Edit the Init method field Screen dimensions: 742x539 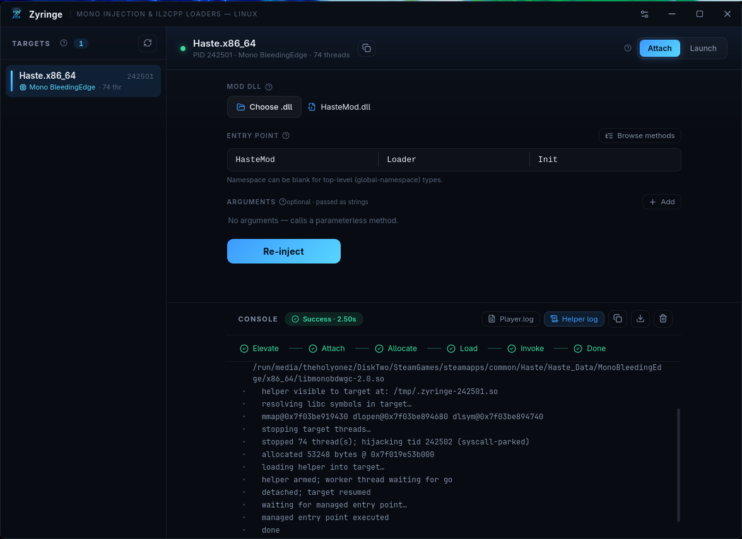click(605, 160)
